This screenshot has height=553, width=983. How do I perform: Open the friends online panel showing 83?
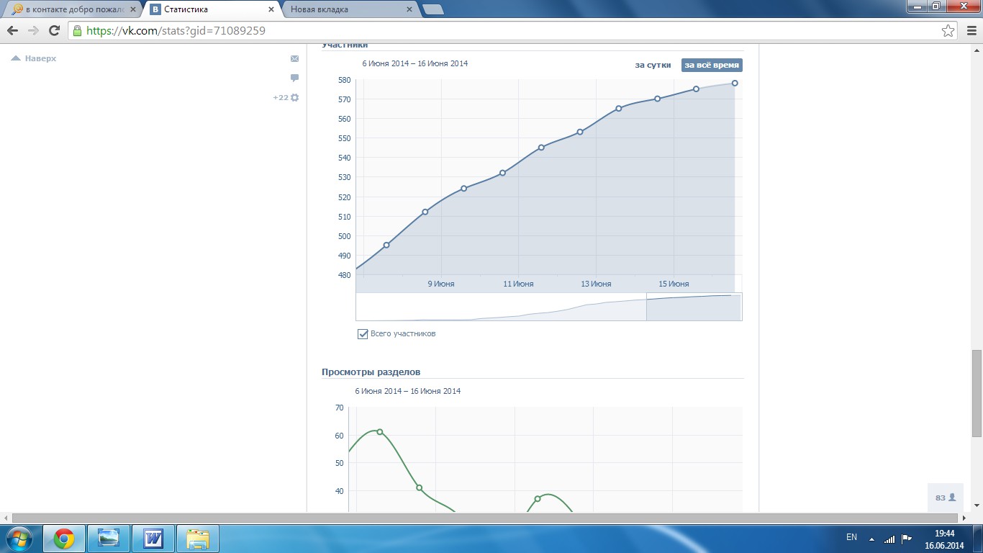(946, 498)
